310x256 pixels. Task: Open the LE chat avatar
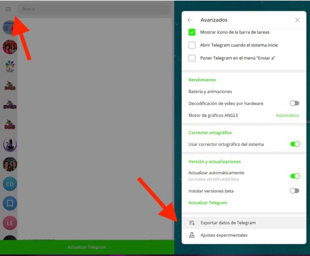click(10, 223)
